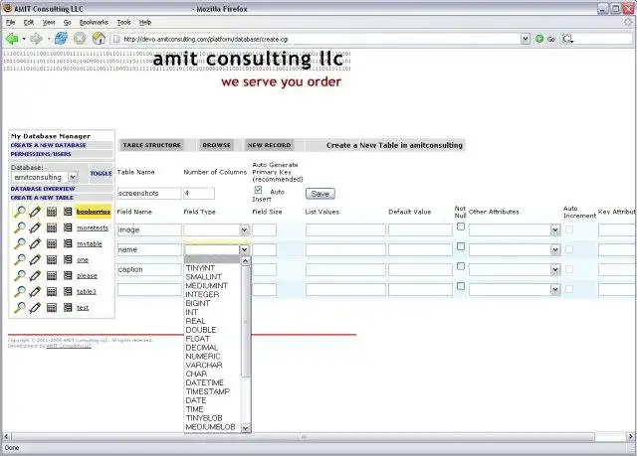Click the Field Size box for image
The height and width of the screenshot is (456, 637).
coord(265,229)
